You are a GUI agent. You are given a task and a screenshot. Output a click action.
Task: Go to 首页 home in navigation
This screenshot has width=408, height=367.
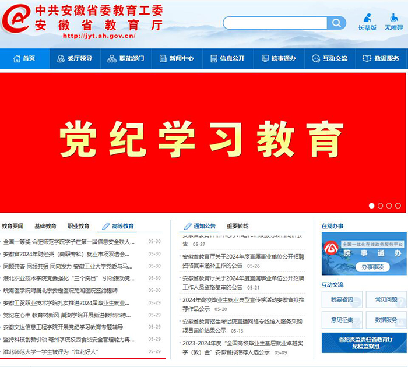pyautogui.click(x=24, y=58)
